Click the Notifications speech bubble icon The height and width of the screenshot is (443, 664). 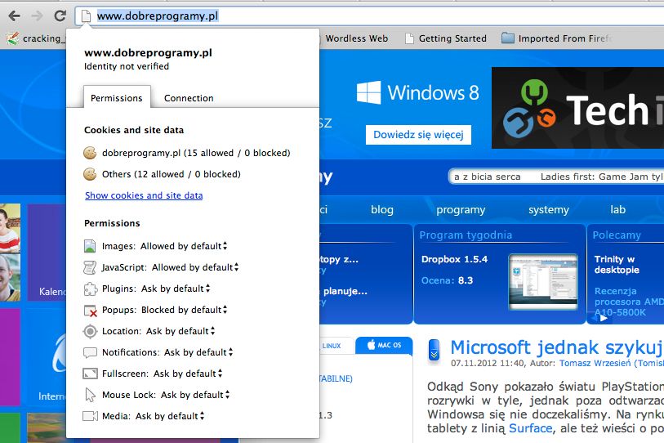point(90,352)
